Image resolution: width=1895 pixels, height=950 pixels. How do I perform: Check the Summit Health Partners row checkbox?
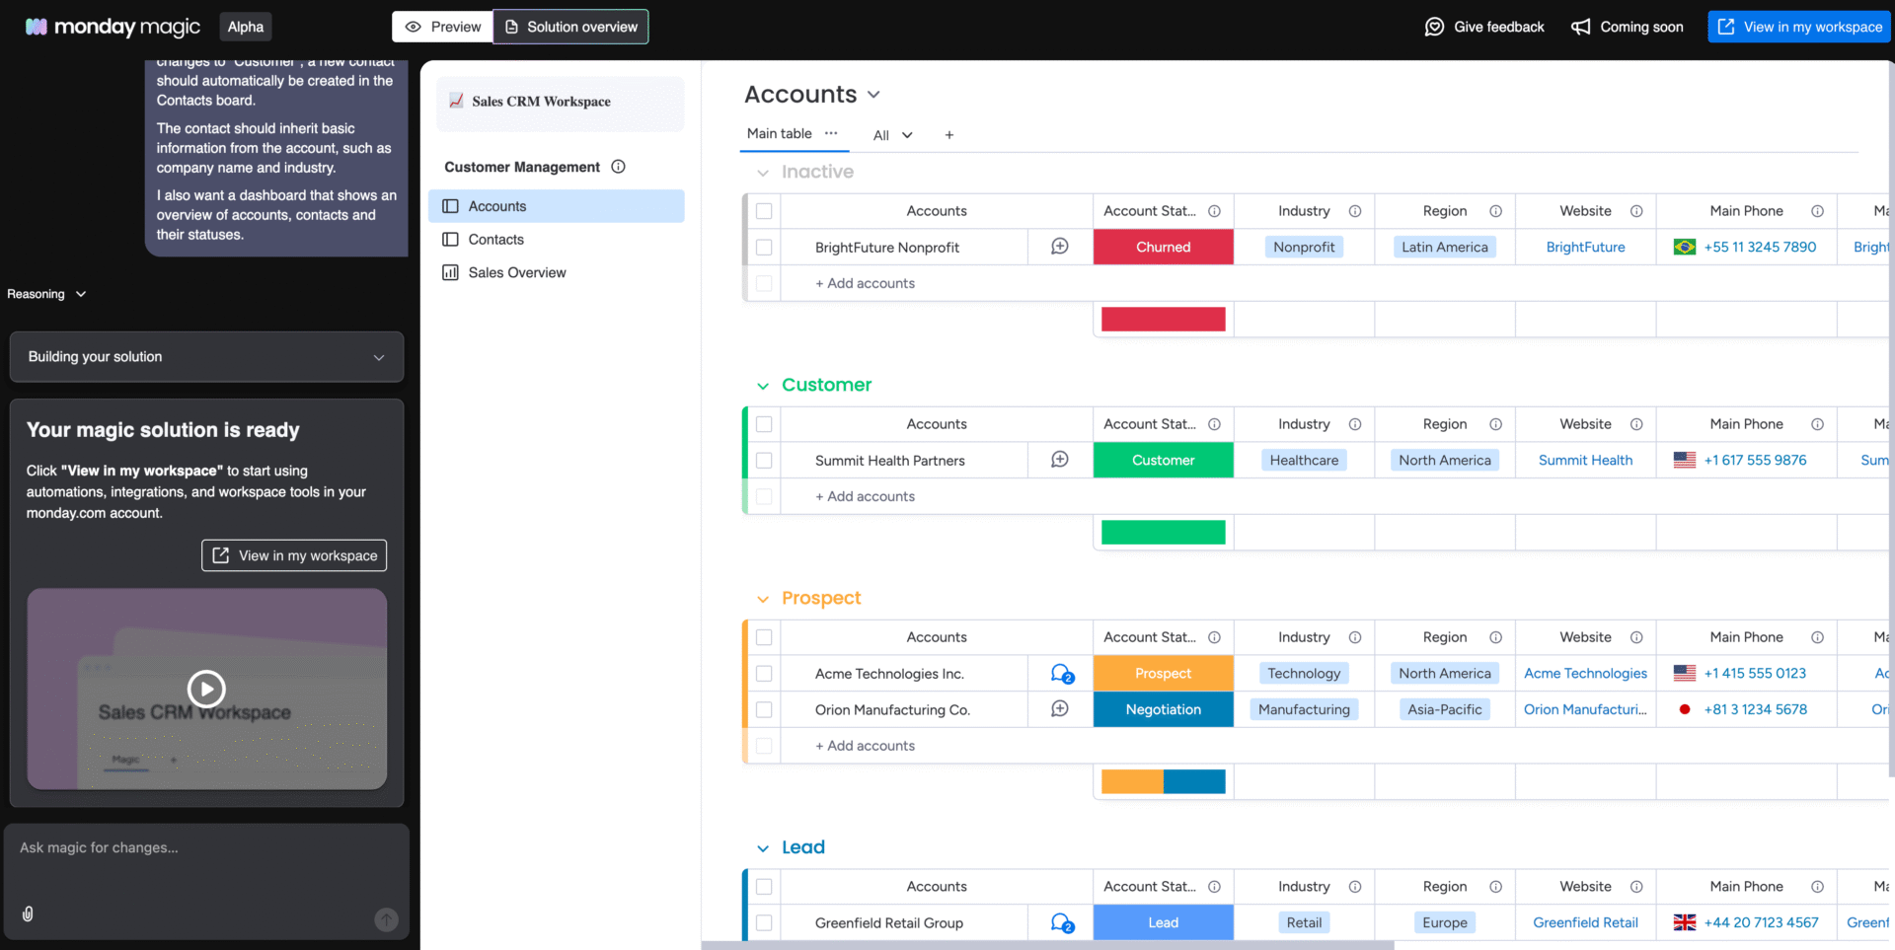pyautogui.click(x=764, y=460)
